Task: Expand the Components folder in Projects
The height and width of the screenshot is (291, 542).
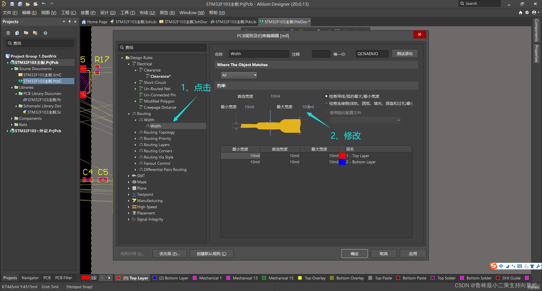Action: [x=12, y=119]
